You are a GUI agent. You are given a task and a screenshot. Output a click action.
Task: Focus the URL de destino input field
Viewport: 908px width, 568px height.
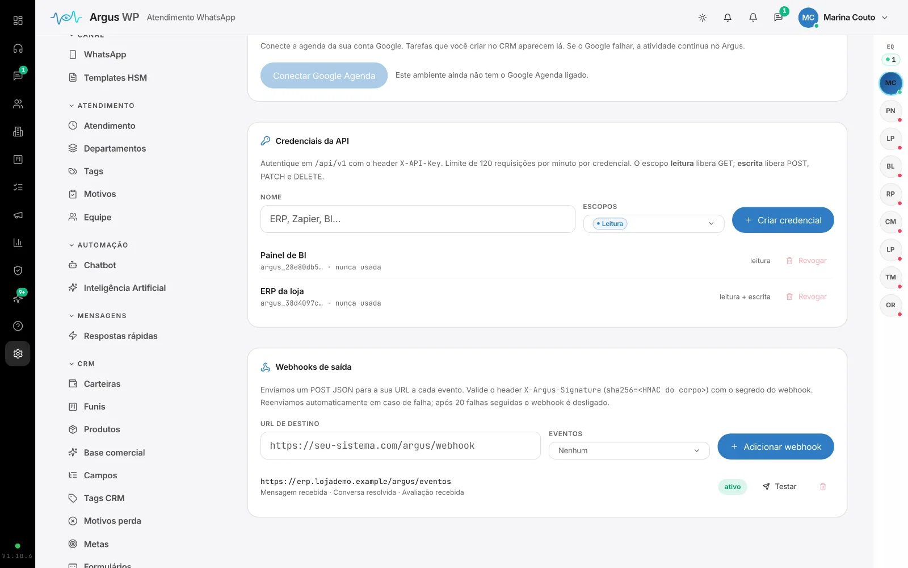(400, 446)
